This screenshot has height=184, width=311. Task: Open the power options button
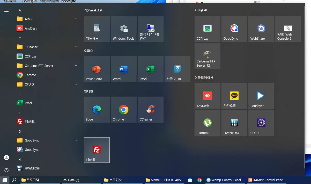[6, 170]
